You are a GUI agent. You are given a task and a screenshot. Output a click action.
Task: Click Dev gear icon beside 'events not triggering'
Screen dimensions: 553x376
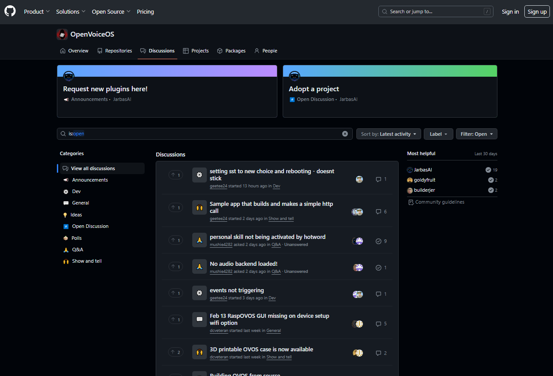coord(199,293)
